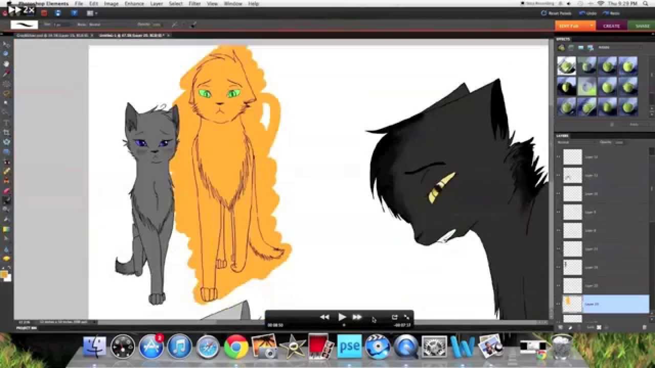Select the Paint Bucket tool
655x368 pixels.
[x=7, y=219]
